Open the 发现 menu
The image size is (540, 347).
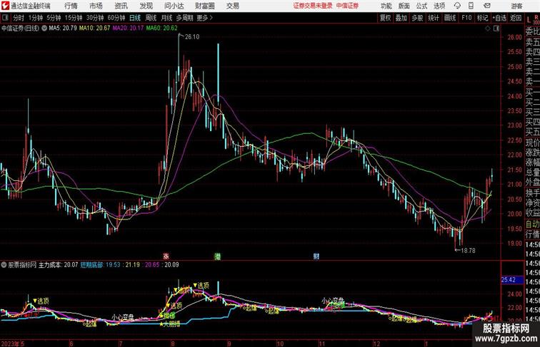pos(146,6)
